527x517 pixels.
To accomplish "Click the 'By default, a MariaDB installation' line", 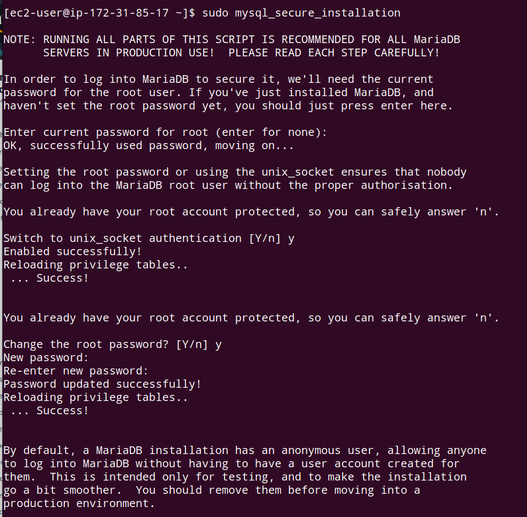I will [x=244, y=450].
